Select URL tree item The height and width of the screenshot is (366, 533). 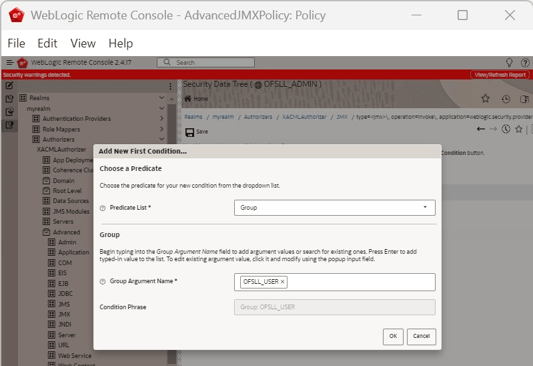coord(63,345)
